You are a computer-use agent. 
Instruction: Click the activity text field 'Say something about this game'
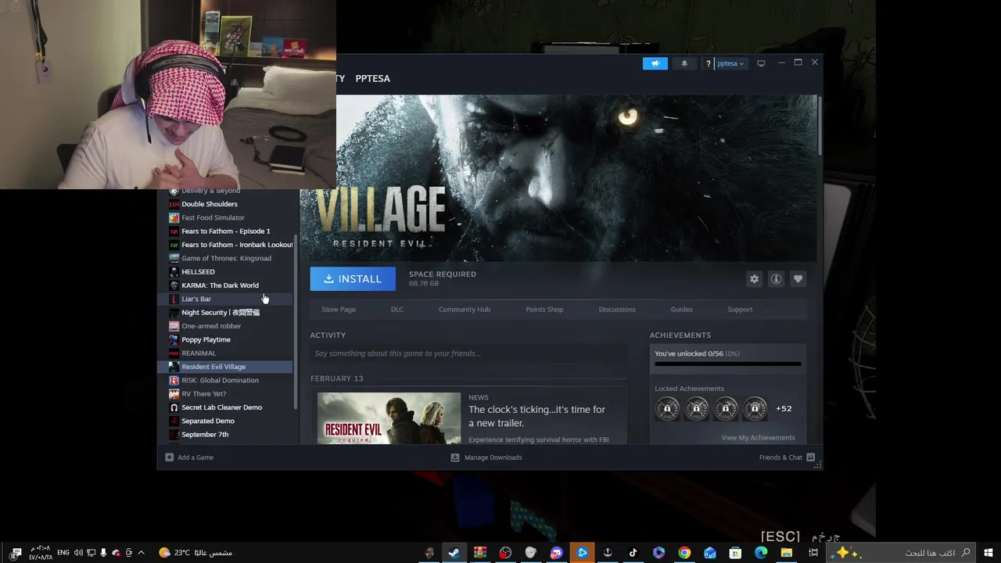[468, 353]
